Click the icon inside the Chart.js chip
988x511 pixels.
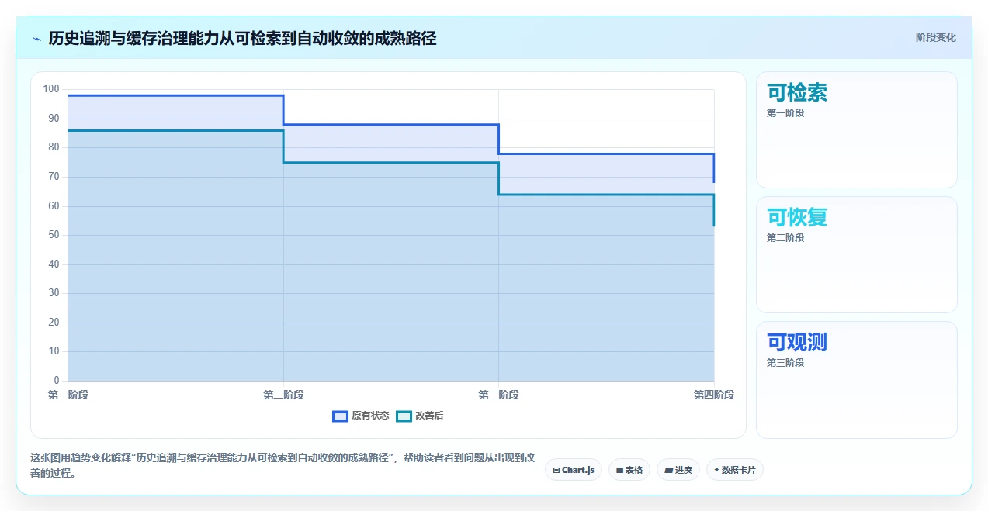[556, 470]
